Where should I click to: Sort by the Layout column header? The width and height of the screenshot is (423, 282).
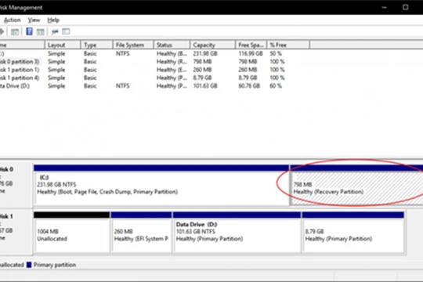(63, 45)
